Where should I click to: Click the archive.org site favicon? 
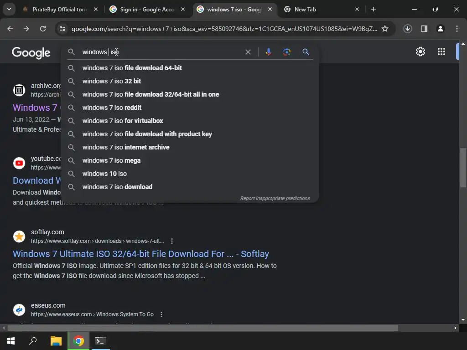tap(19, 90)
